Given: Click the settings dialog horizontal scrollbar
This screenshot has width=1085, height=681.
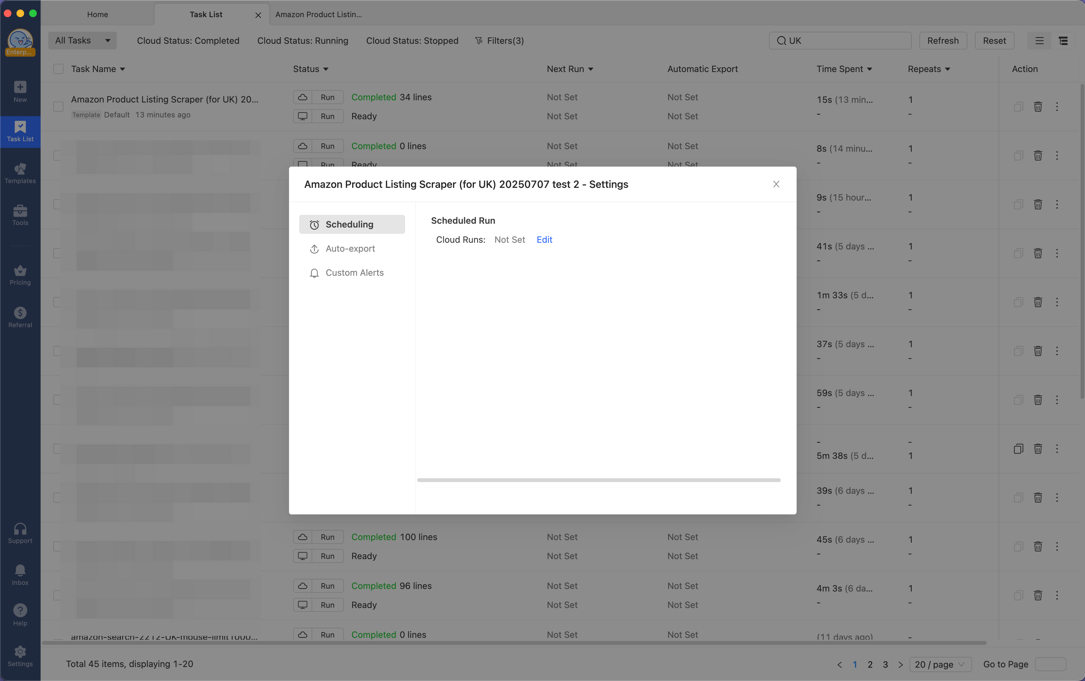Looking at the screenshot, I should tap(599, 480).
